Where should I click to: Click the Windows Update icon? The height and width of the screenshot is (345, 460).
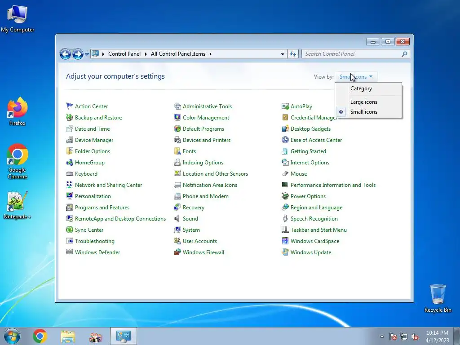click(x=285, y=252)
